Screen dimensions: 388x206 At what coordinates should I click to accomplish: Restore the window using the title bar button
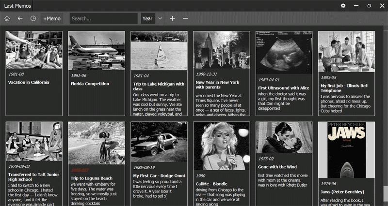coord(369,5)
